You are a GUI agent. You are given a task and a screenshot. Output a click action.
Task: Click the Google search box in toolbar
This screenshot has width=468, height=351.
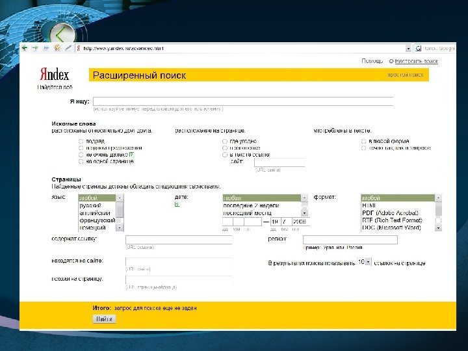pyautogui.click(x=439, y=48)
